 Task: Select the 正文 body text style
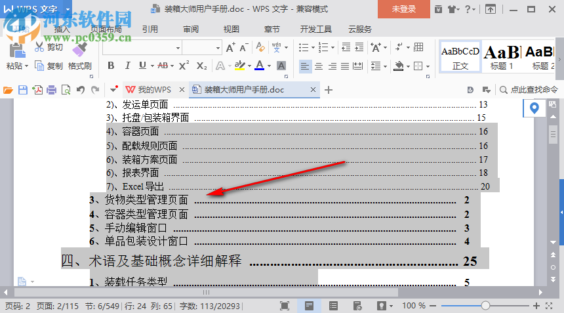[x=460, y=56]
